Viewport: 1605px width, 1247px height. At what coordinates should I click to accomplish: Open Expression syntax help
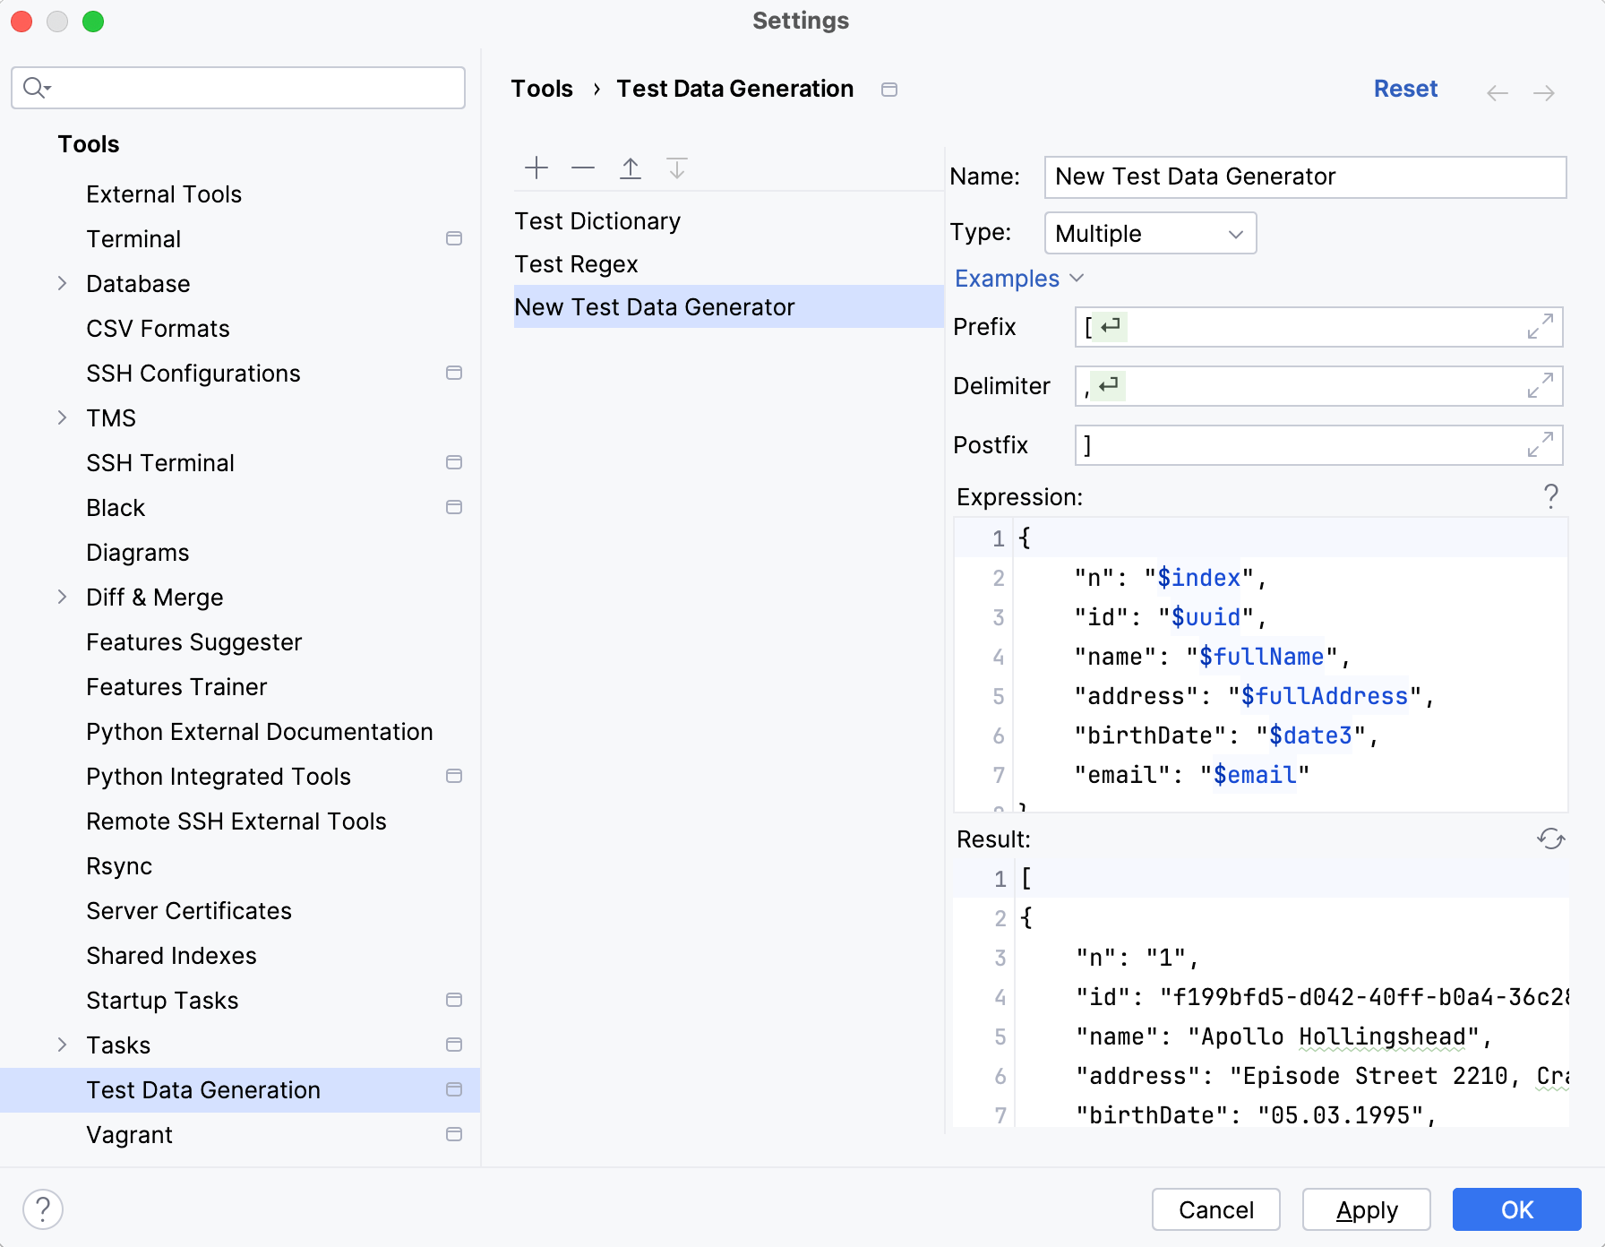click(1551, 495)
